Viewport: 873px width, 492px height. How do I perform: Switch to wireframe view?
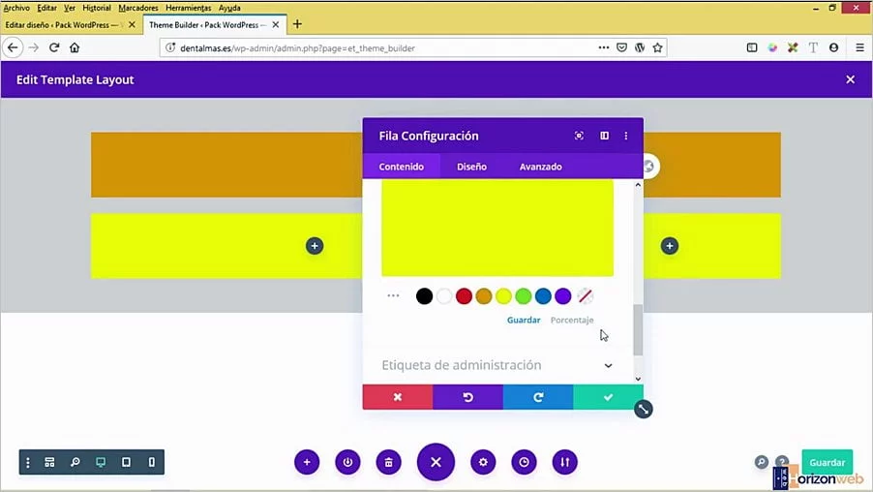tap(49, 463)
